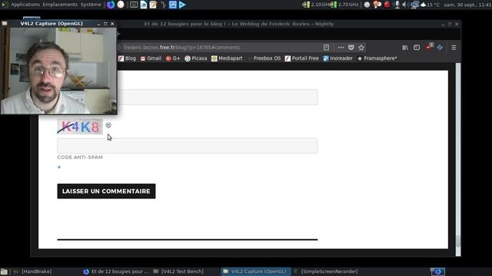This screenshot has height=276, width=492.
Task: Open the Portail Free bookmark
Action: coord(301,58)
